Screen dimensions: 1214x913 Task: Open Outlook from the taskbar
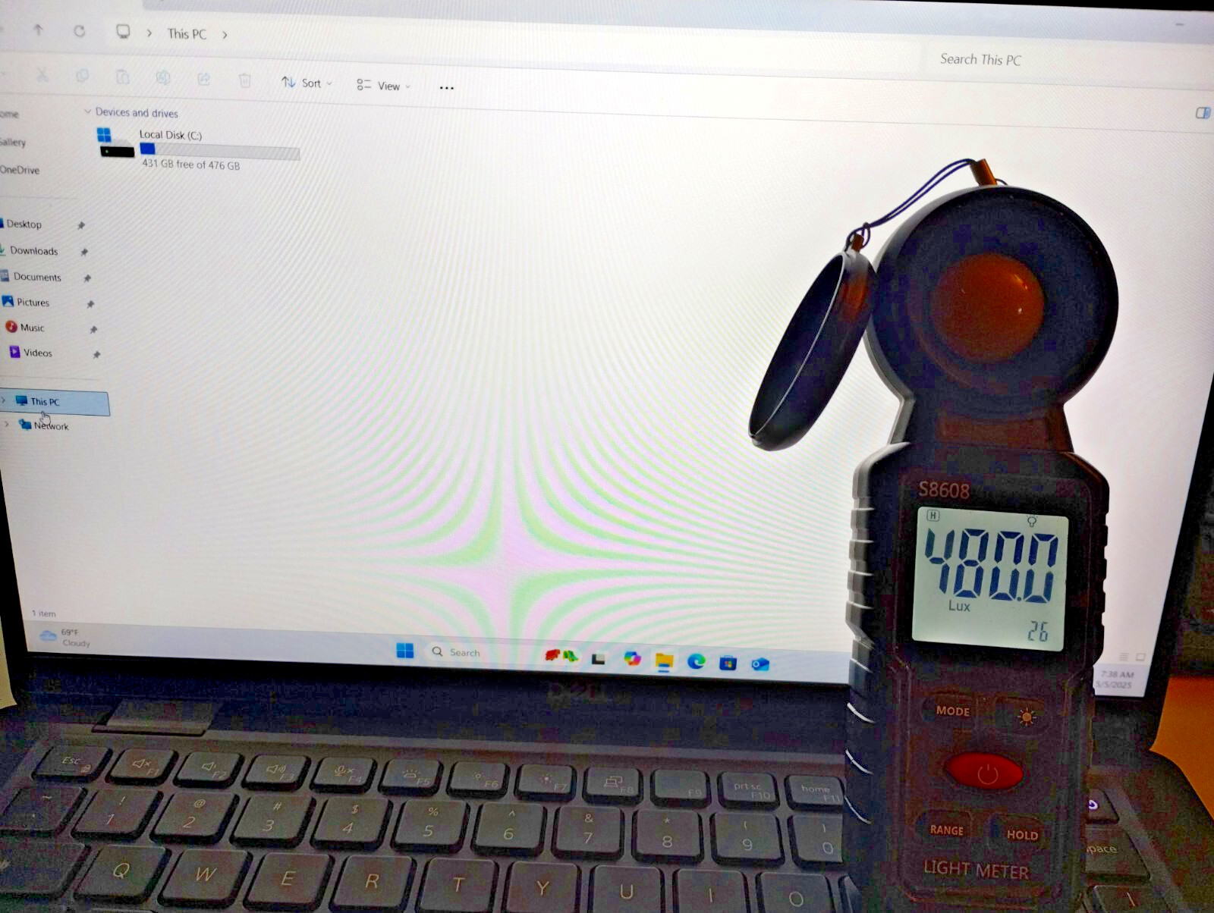pyautogui.click(x=760, y=664)
